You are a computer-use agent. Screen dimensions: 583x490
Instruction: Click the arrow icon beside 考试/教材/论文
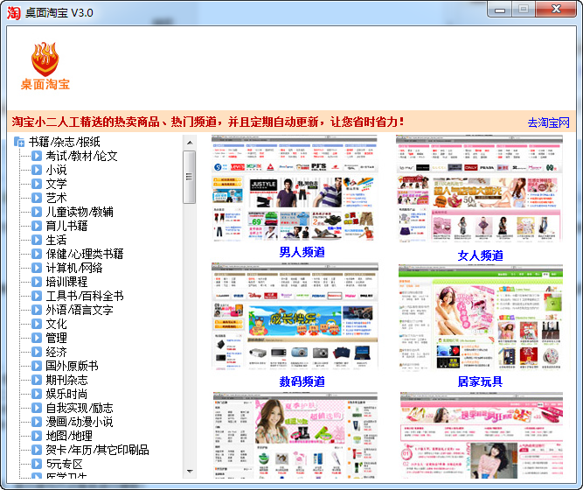pyautogui.click(x=37, y=156)
